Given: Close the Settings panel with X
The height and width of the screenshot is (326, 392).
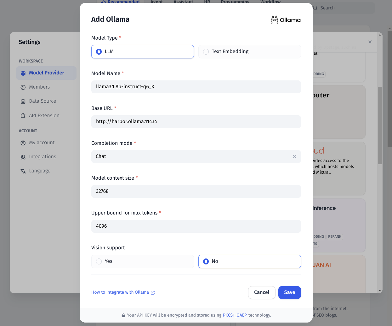Looking at the screenshot, I should point(370,42).
